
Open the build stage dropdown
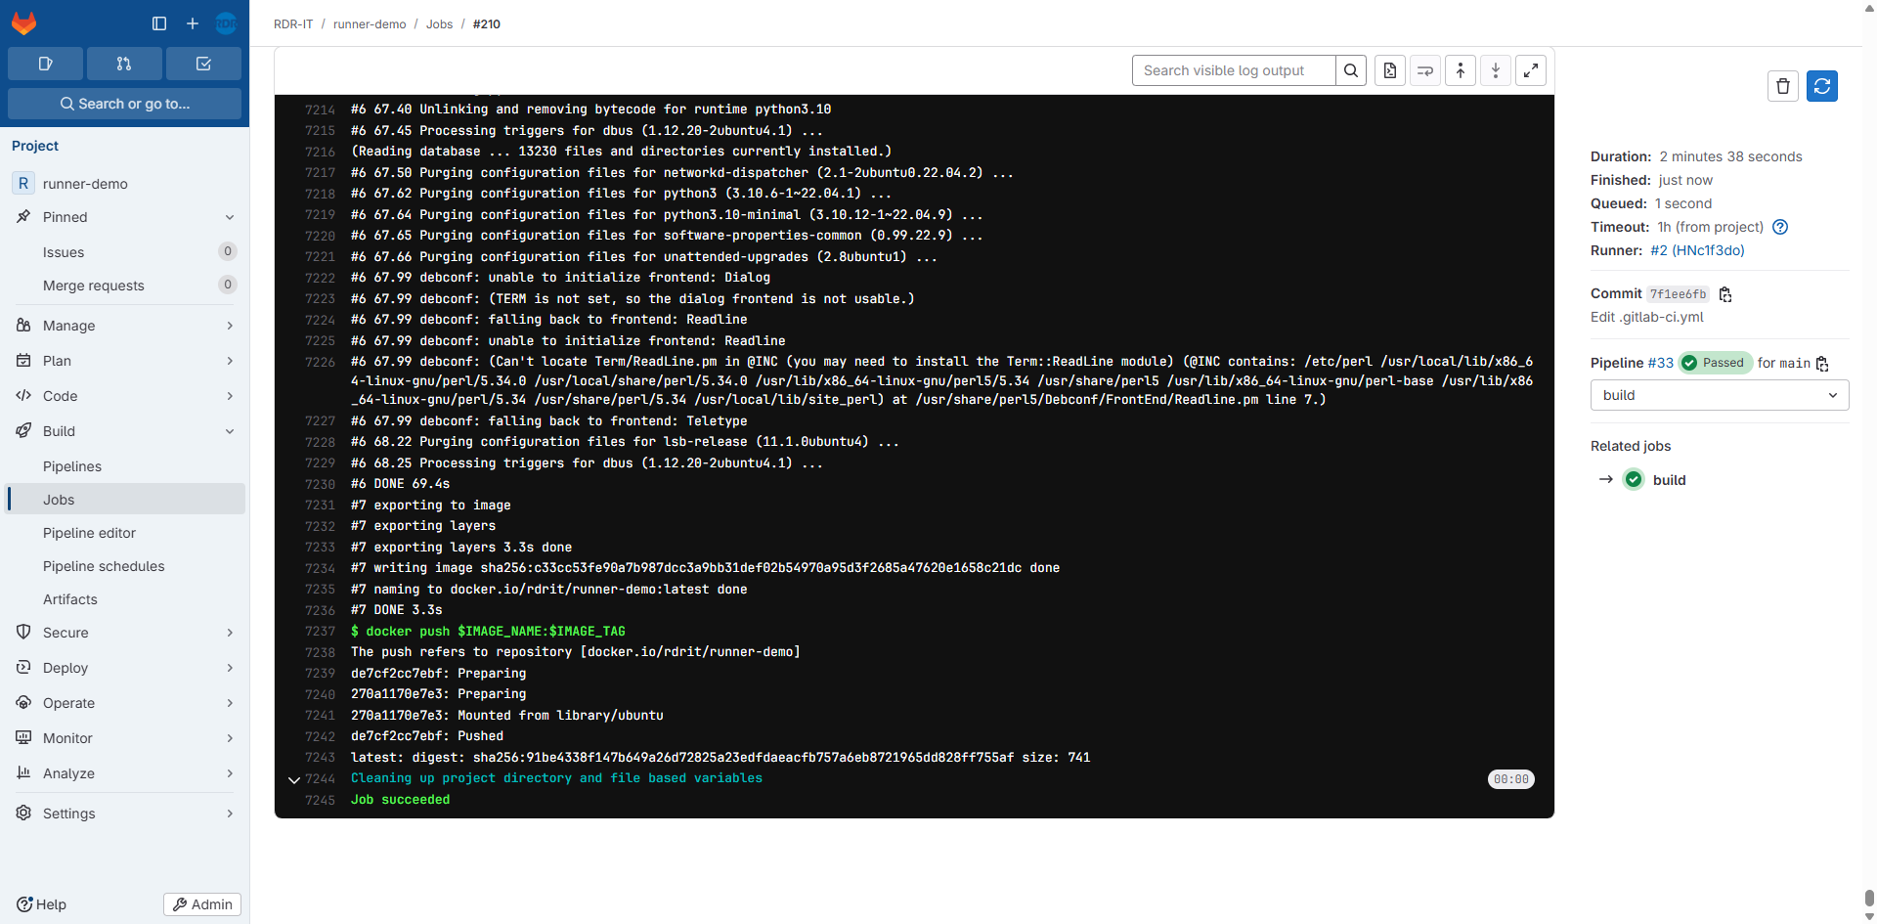click(1719, 395)
